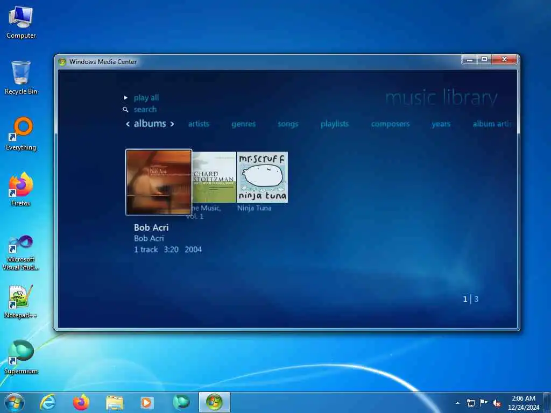Open the Windows Start menu
This screenshot has height=413, width=551.
point(15,402)
